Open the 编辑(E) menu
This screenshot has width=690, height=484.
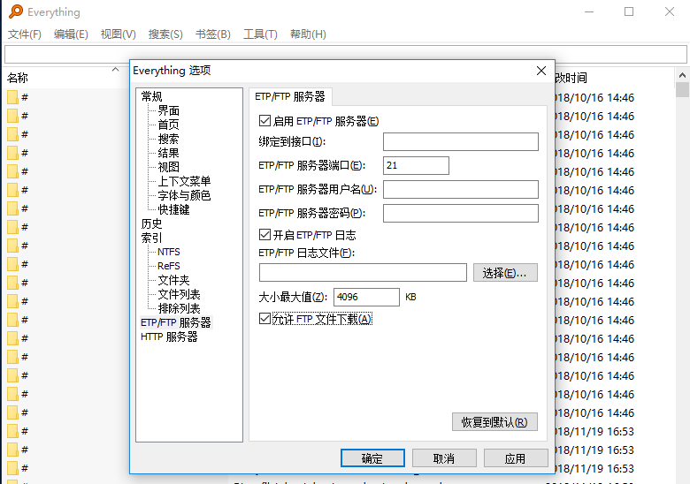71,34
